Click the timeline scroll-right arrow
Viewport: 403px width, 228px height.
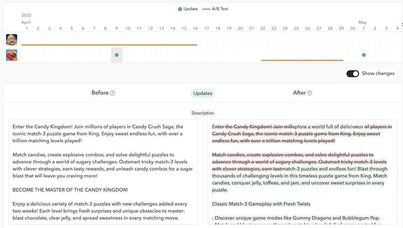(401, 24)
